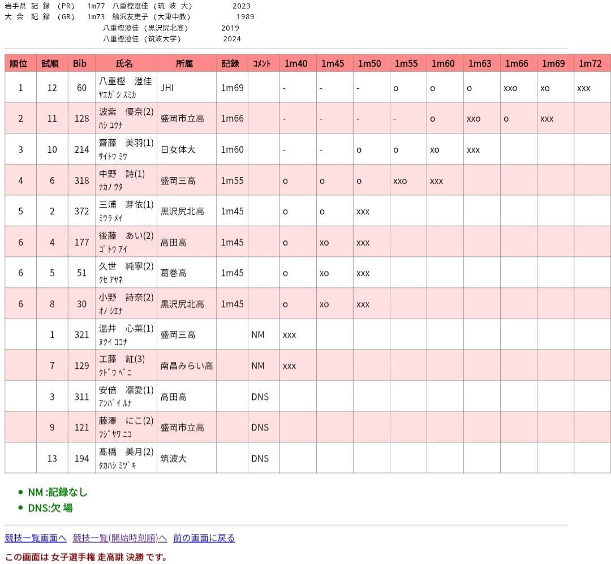
Task: Select the name 齋藤 美羽(1)
Action: coord(126,143)
